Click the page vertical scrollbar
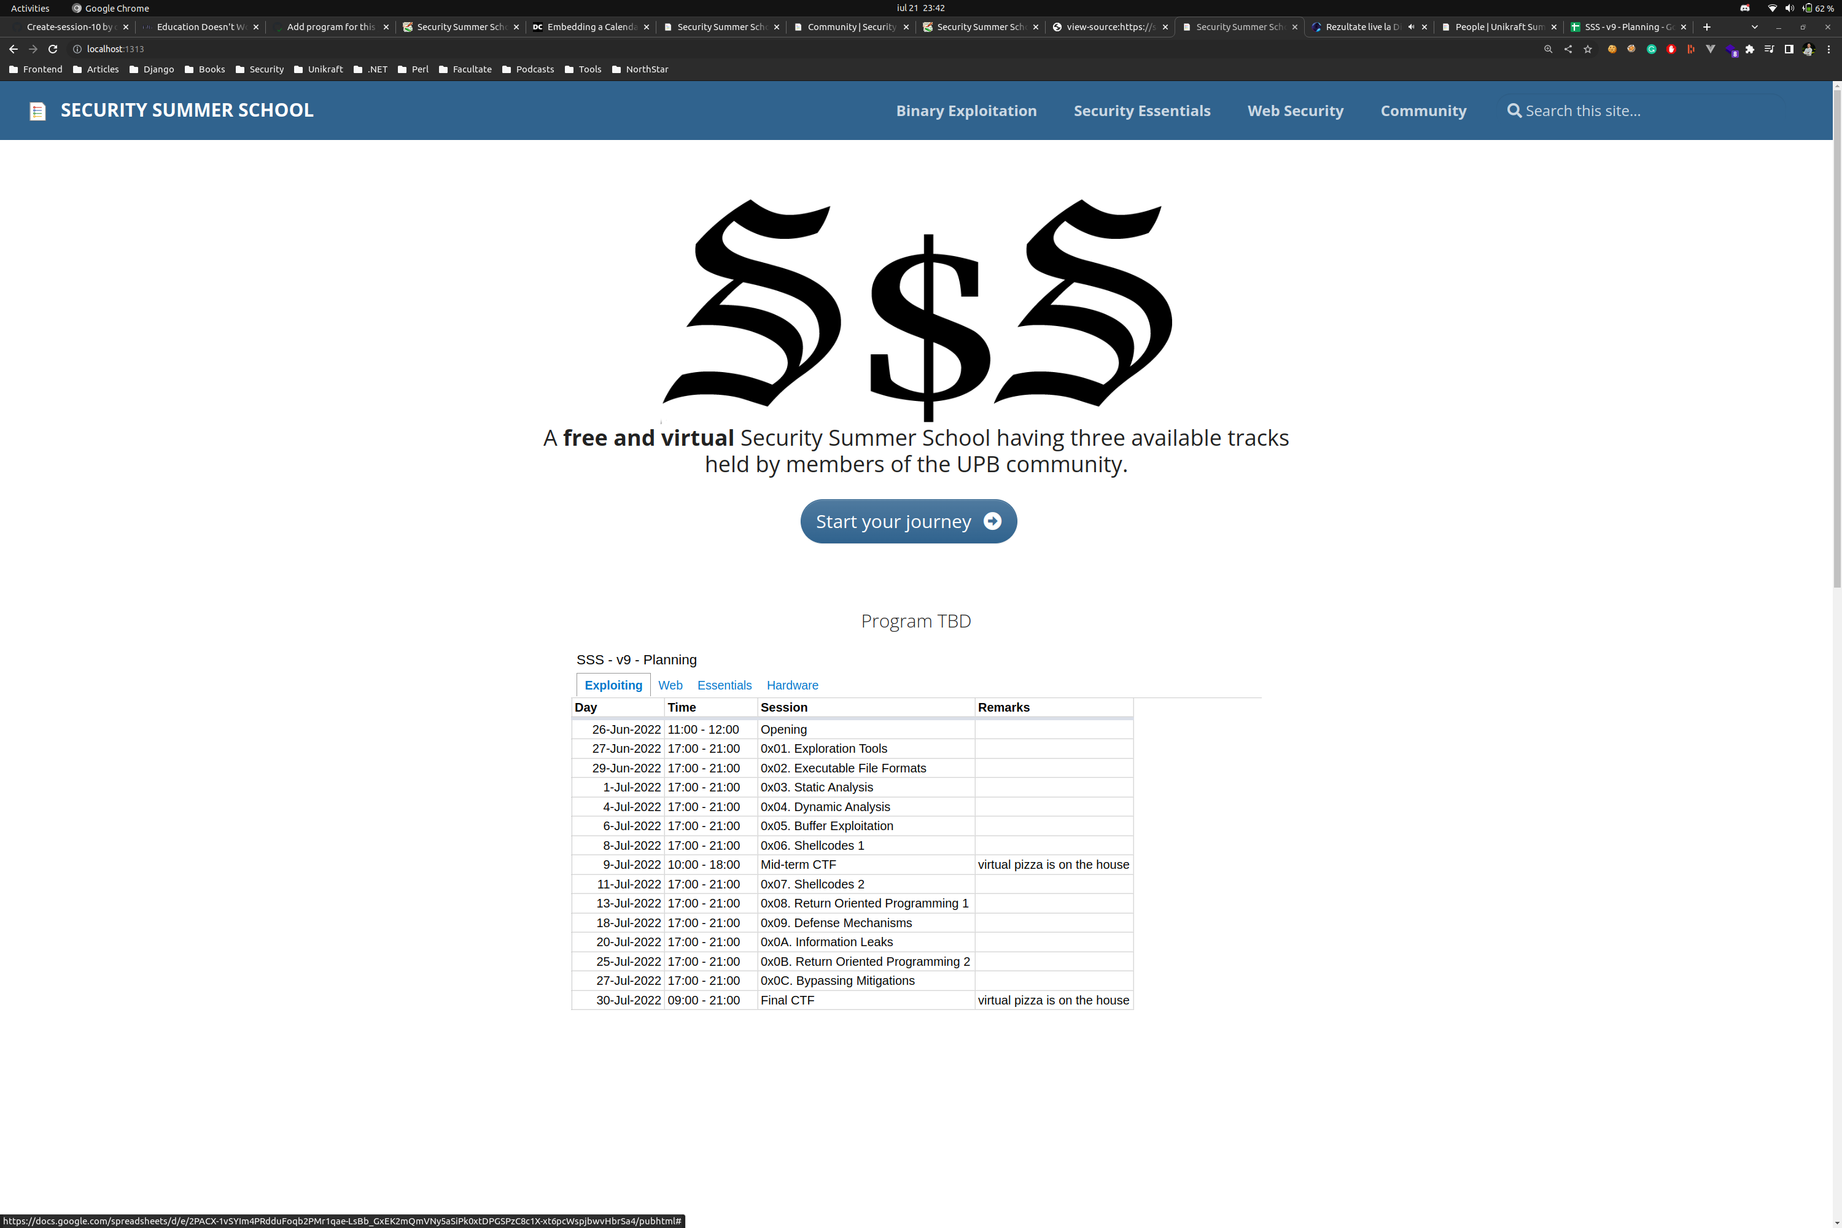This screenshot has width=1842, height=1228. 1836,336
